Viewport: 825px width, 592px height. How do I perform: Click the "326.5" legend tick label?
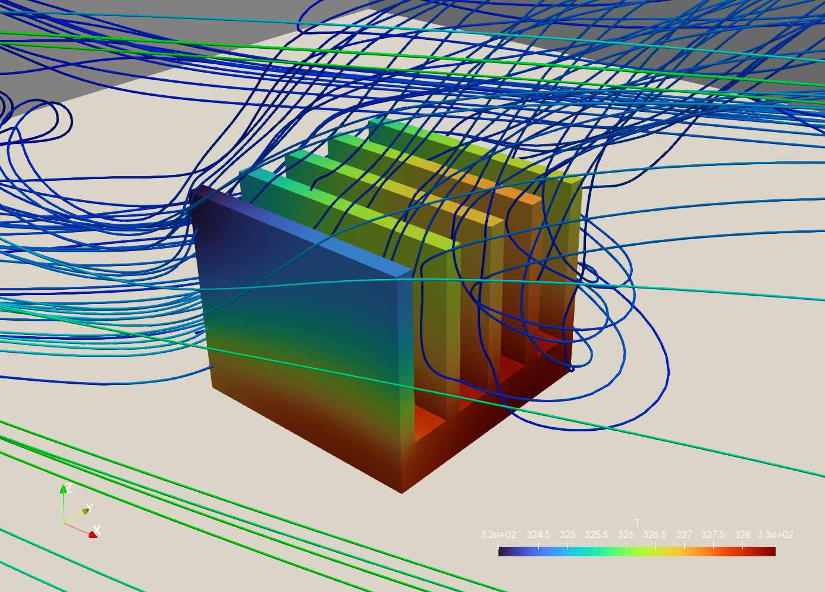655,535
